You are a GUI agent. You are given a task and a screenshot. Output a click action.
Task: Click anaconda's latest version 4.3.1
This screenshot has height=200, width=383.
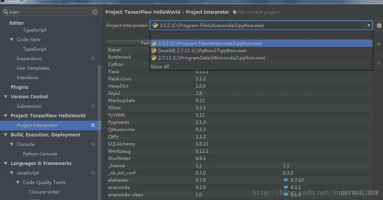[x=296, y=187]
